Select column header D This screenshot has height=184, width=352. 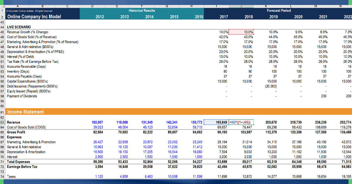(x=92, y=6)
